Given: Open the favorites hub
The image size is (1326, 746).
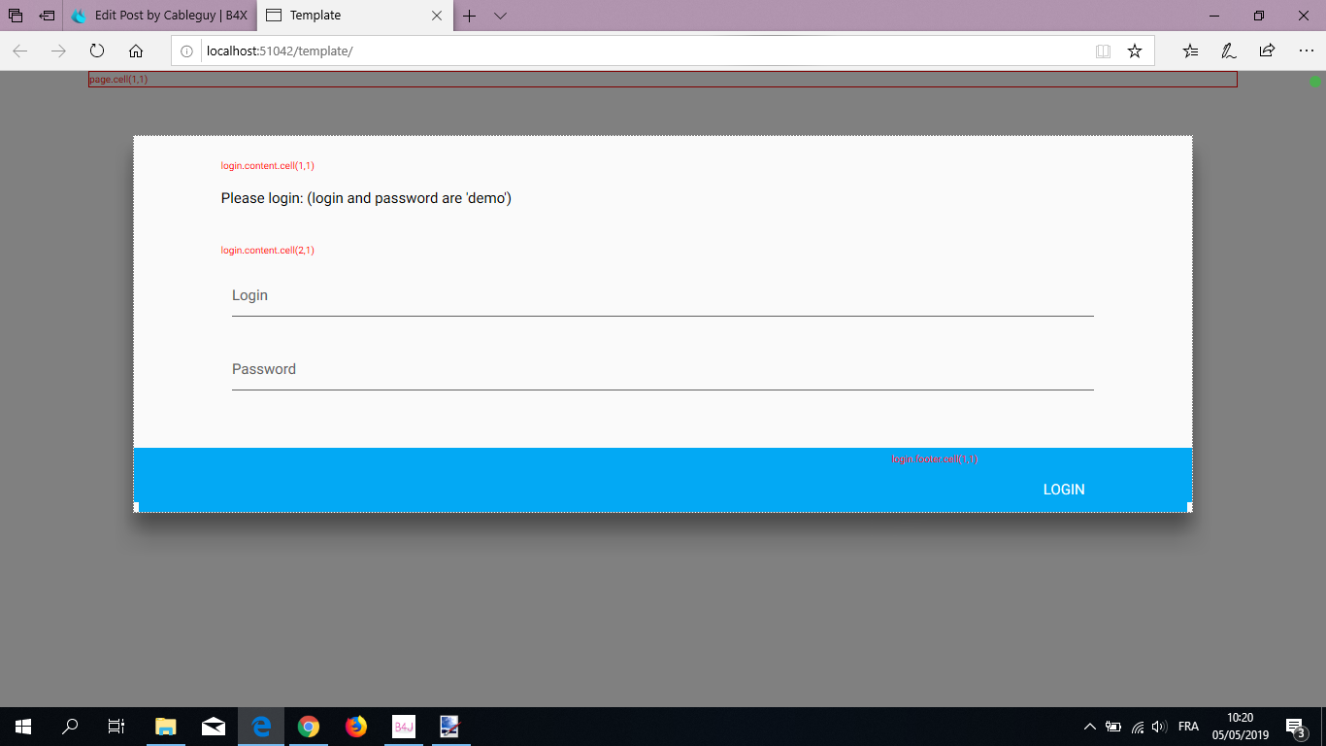Looking at the screenshot, I should pyautogui.click(x=1191, y=51).
